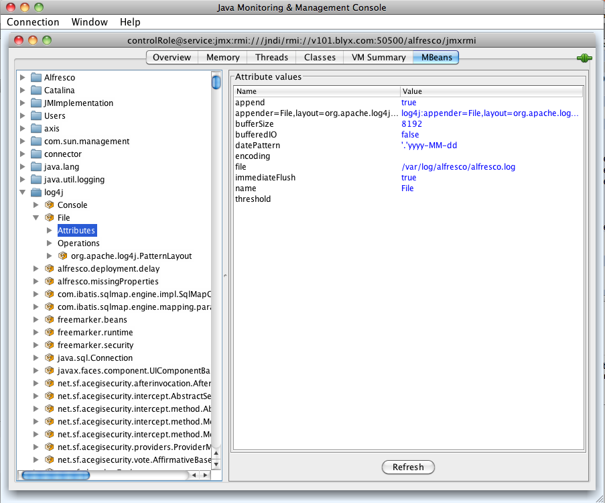The height and width of the screenshot is (503, 605).
Task: Click the net.sf.acegisecurity.vote MBean icon
Action: (49, 459)
